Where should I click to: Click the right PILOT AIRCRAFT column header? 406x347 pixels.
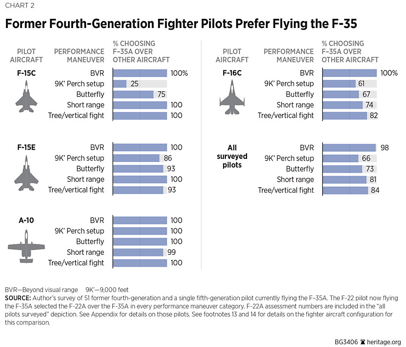point(232,56)
